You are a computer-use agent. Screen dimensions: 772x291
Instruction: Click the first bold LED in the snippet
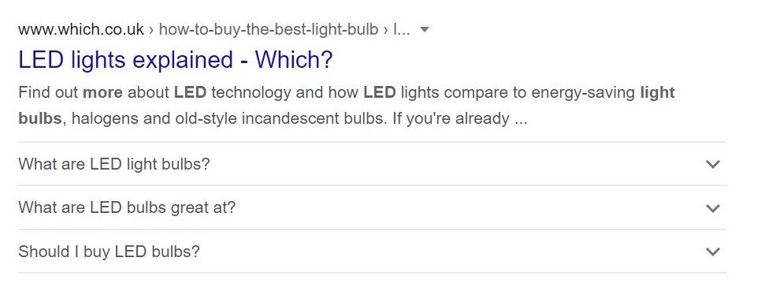click(x=190, y=93)
